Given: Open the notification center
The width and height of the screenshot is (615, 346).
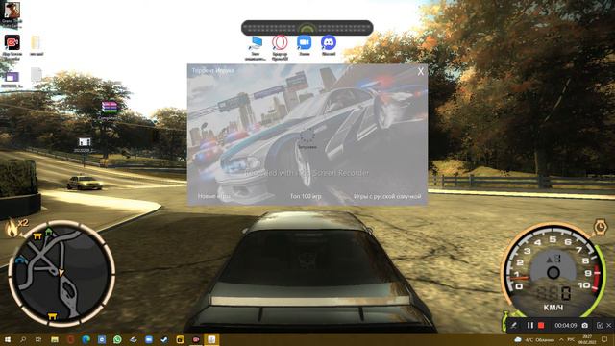Looking at the screenshot, I should [604, 339].
